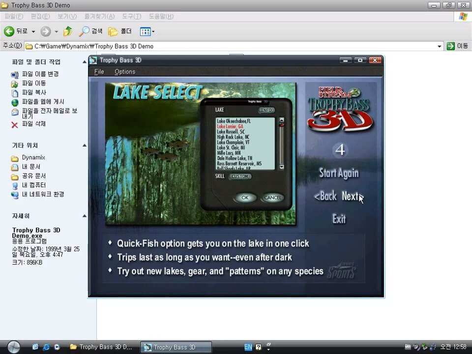Viewport: 472px width, 354px height.
Task: Open the 도구(T) menu
Action: [132, 17]
